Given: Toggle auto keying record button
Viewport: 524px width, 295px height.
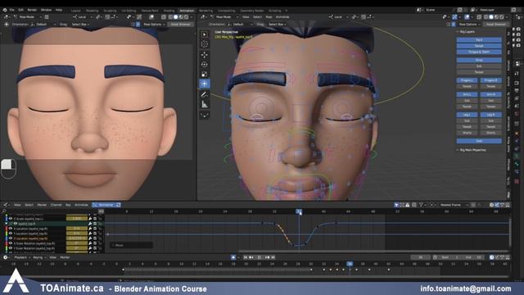Looking at the screenshot, I should click(x=233, y=257).
